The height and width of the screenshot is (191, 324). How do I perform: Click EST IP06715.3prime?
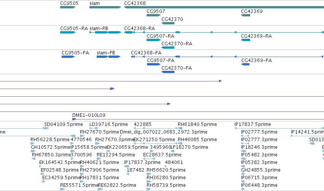[x=259, y=178]
